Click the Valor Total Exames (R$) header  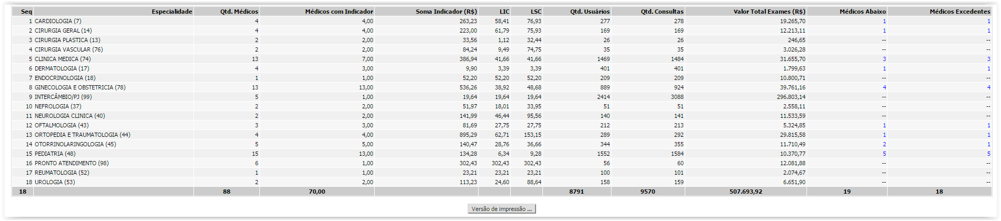coord(770,12)
